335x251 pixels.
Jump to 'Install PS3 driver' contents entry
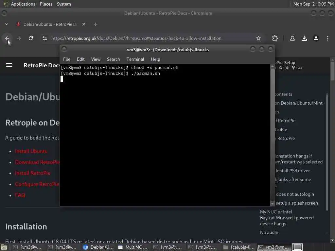[x=293, y=171]
